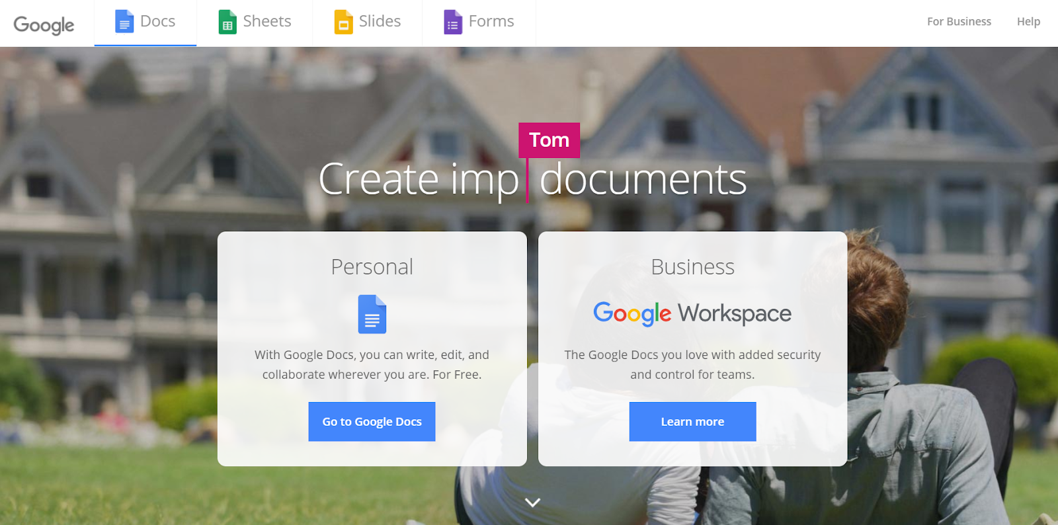This screenshot has height=525, width=1058.
Task: Click the pink Tom cursor label
Action: coord(549,140)
